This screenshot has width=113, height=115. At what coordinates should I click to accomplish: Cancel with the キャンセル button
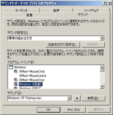point(74,110)
